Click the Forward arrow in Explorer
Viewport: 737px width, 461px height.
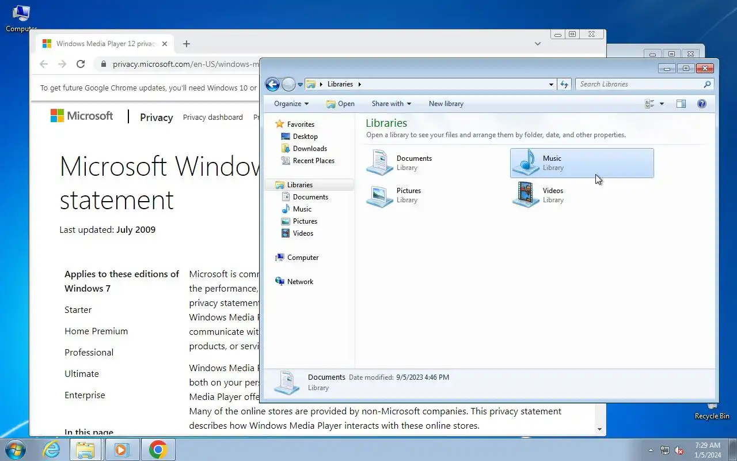point(288,84)
